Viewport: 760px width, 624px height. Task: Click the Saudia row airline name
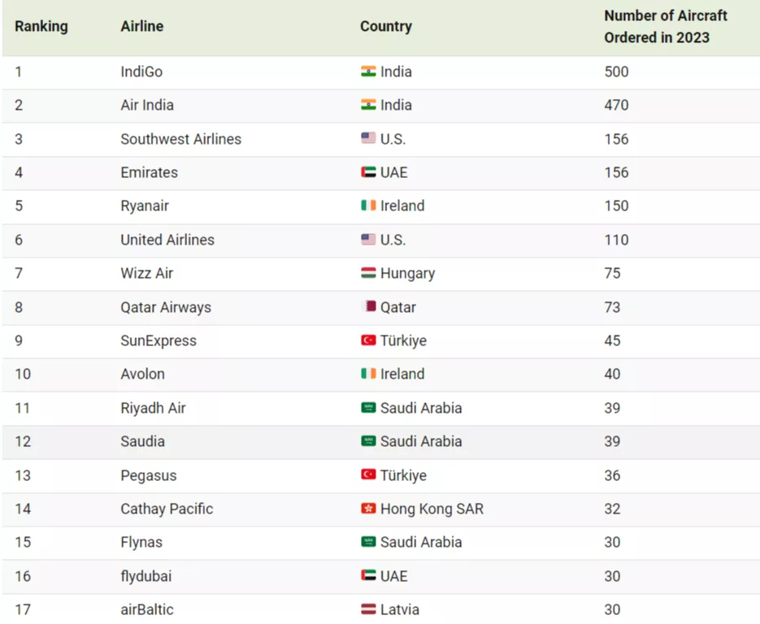pyautogui.click(x=142, y=441)
